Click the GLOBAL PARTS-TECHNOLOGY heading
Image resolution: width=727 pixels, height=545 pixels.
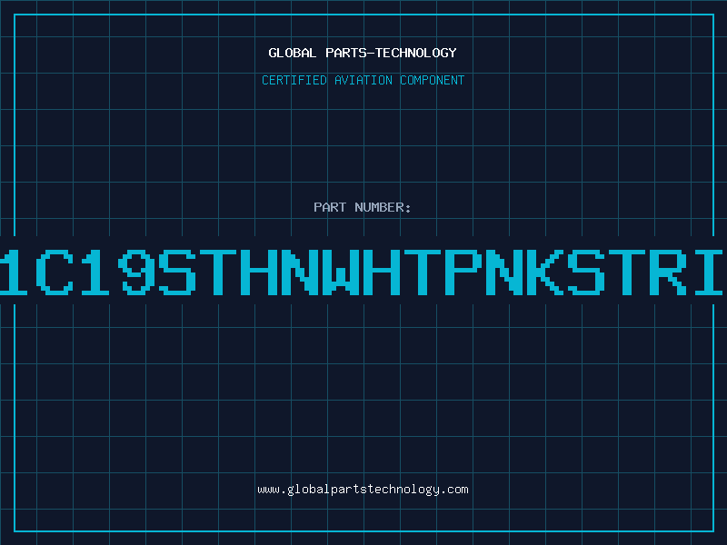[363, 53]
